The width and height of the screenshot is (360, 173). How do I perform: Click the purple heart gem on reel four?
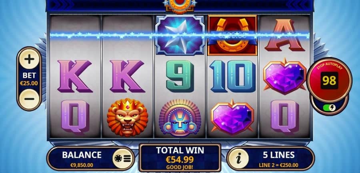(232, 118)
